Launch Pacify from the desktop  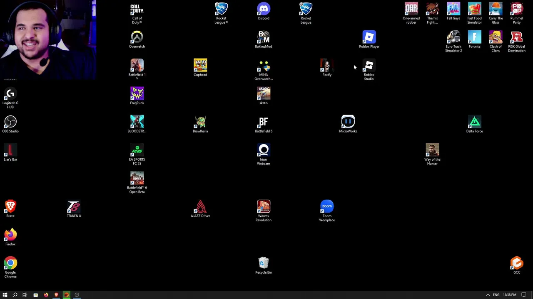tap(327, 68)
